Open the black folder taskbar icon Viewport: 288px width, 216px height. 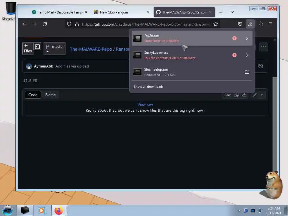[x=25, y=210]
